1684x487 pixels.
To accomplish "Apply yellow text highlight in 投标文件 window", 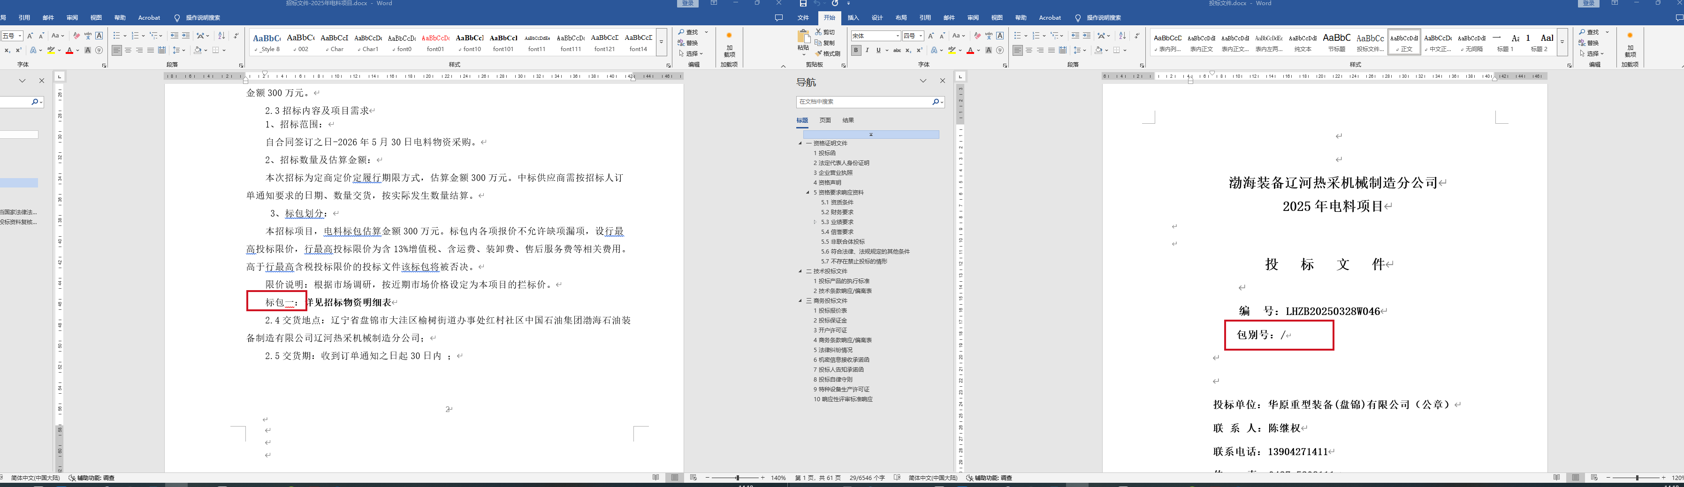I will [x=952, y=50].
